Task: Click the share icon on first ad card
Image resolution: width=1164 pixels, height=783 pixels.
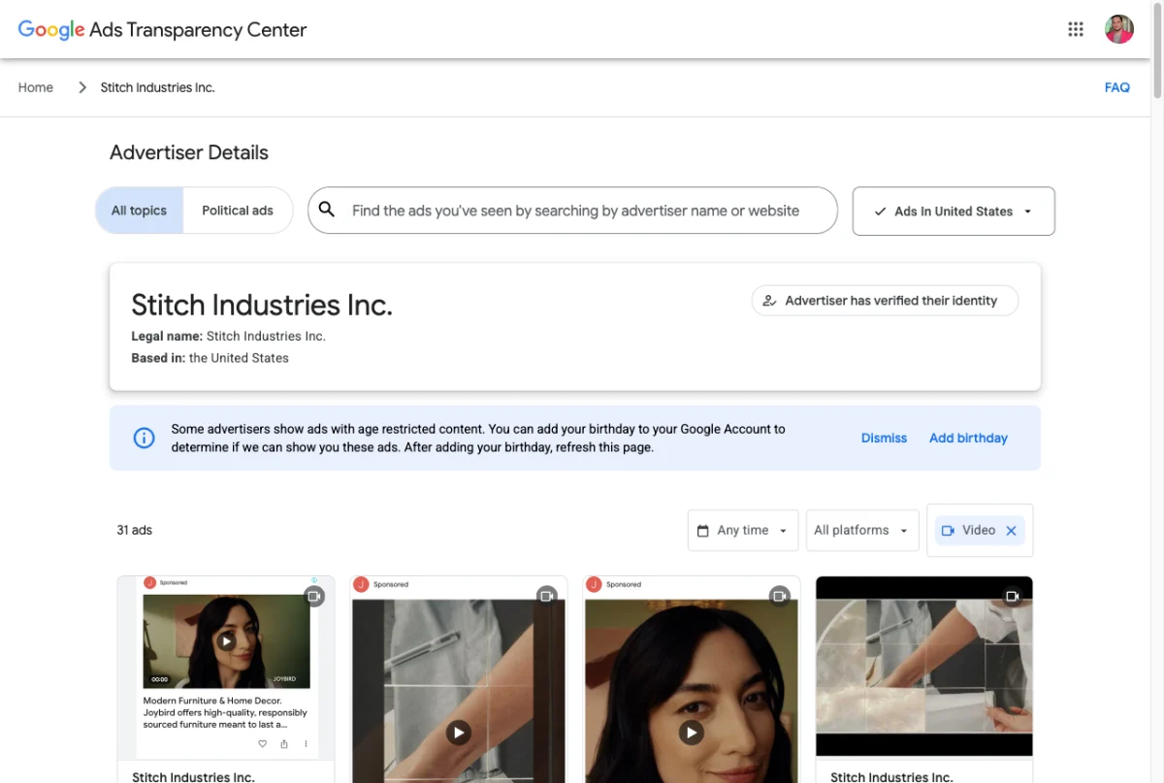Action: tap(284, 744)
